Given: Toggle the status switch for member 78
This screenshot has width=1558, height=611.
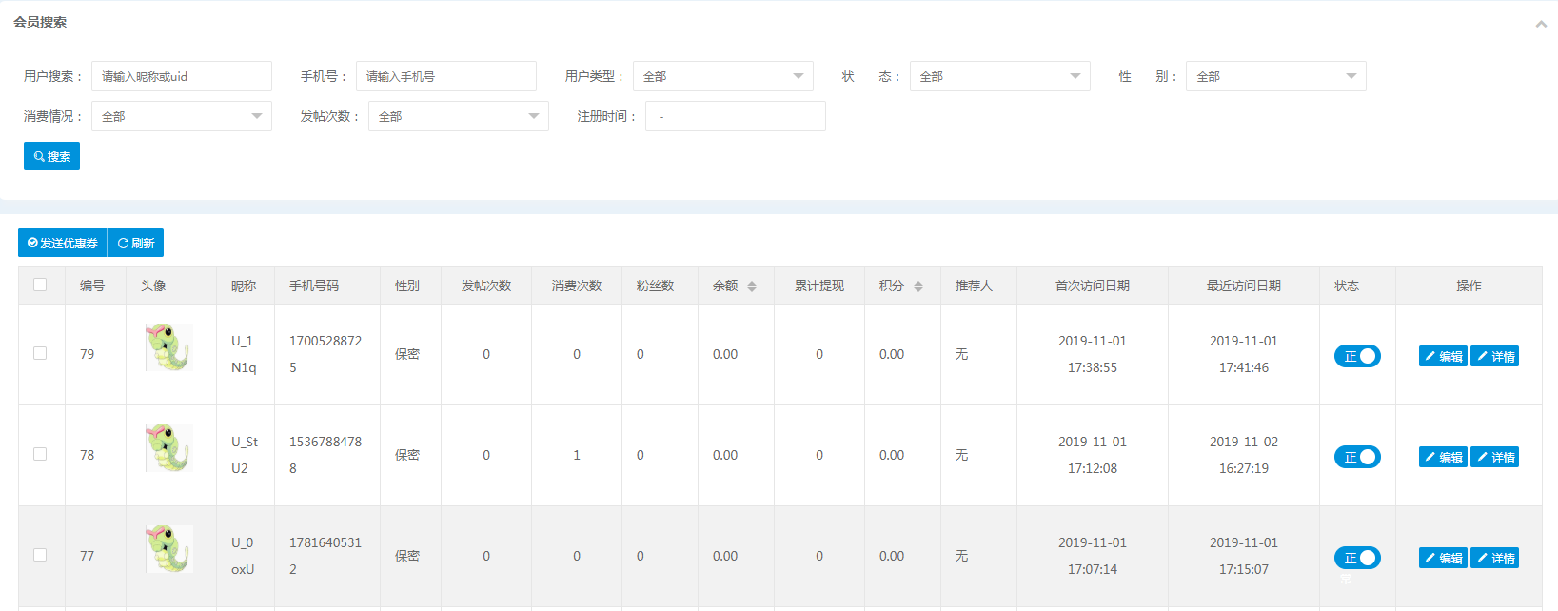Looking at the screenshot, I should click(x=1357, y=457).
